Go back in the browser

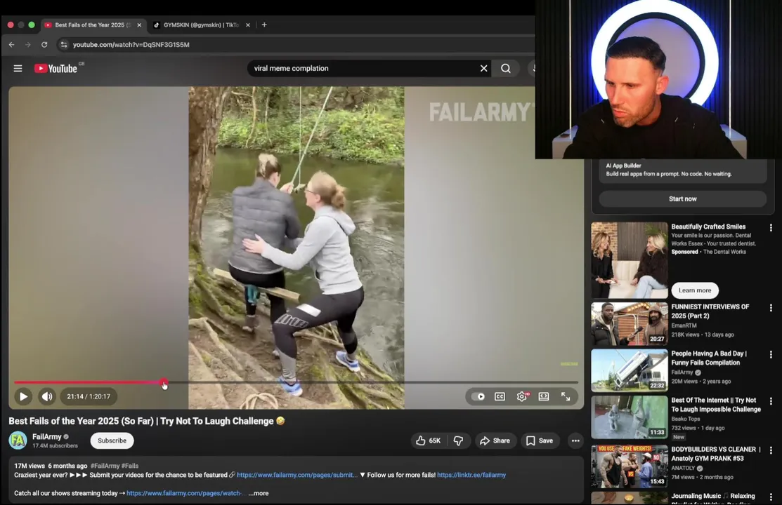point(11,44)
